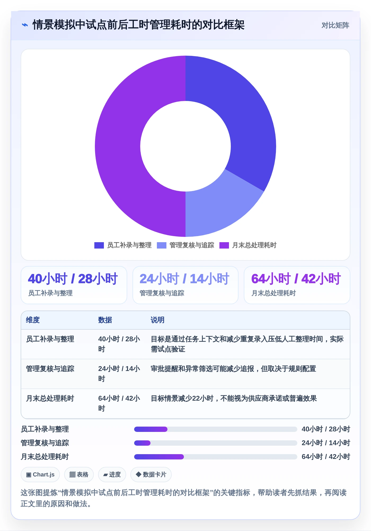Select the 40小时 / 28小时 data card
371x531 pixels.
click(x=74, y=285)
